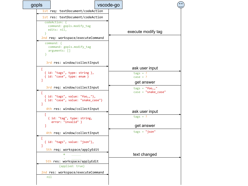The image size is (248, 186).
Task: Select '2nd res: workspace/executeCommand' label
Action: [73, 172]
